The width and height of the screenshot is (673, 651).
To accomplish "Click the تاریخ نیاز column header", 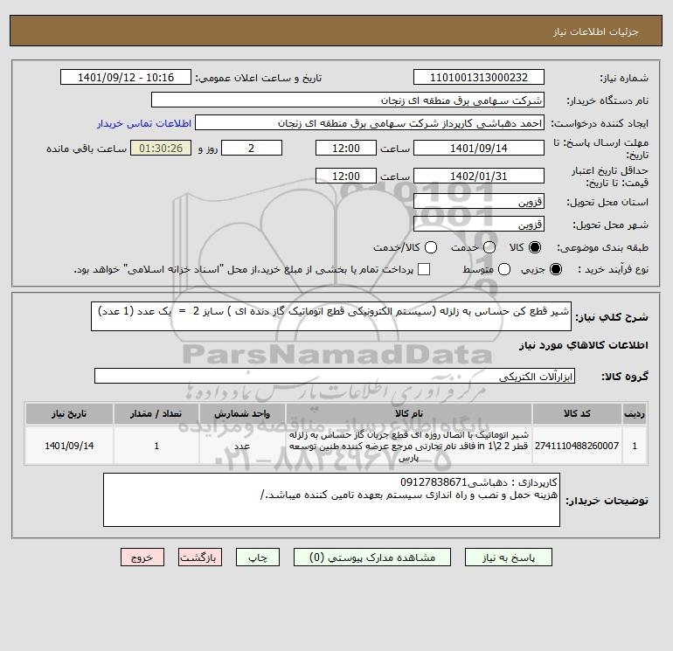I will [69, 413].
